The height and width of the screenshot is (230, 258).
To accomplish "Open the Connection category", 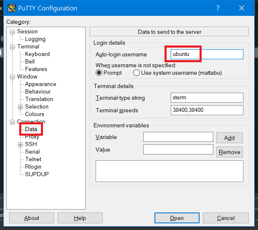I will [x=31, y=121].
